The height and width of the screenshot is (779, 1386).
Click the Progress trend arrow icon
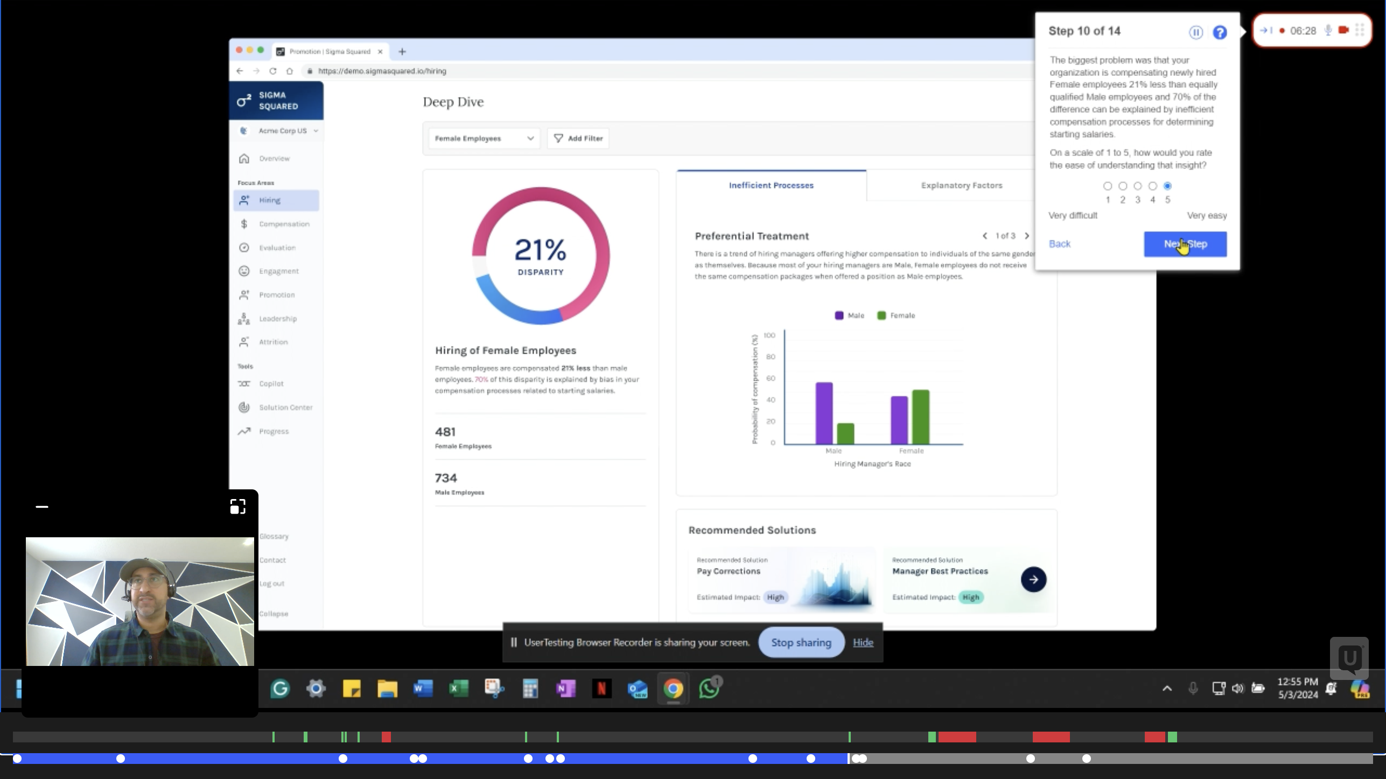[x=244, y=431]
